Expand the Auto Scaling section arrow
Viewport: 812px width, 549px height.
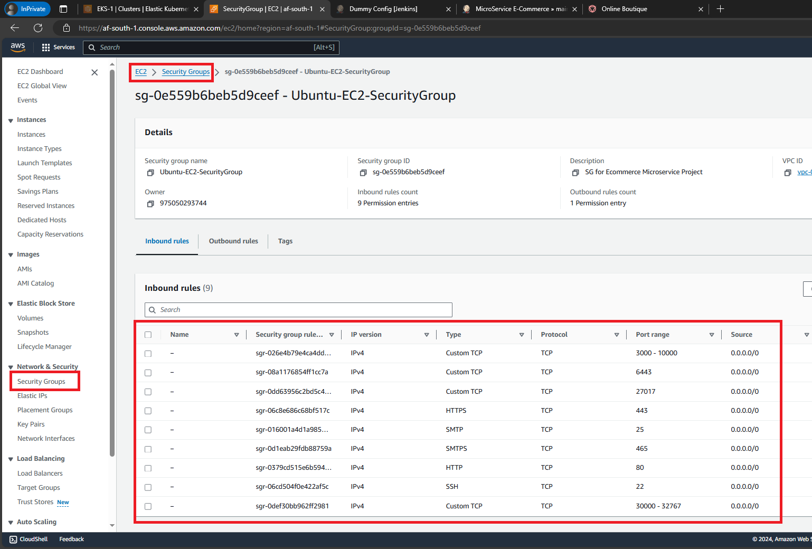pos(11,523)
